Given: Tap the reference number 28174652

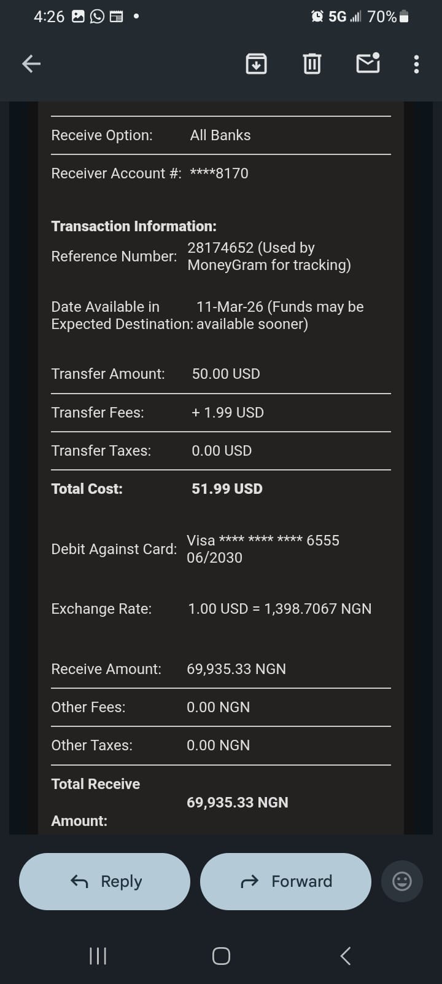Looking at the screenshot, I should [x=220, y=248].
